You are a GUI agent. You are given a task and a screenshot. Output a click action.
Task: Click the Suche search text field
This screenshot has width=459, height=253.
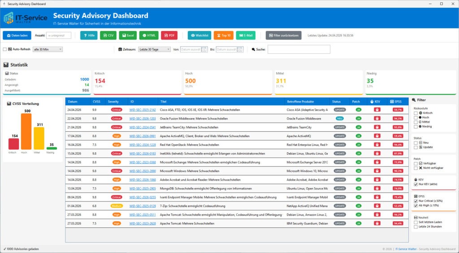[x=299, y=49]
